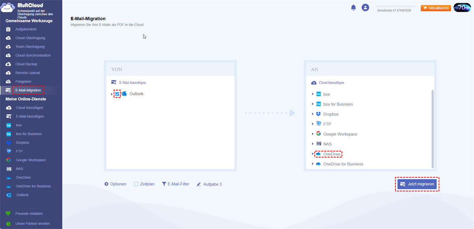Click the Aufgabenliste sidebar icon
Screen dimensions: 474x229
click(x=8, y=30)
